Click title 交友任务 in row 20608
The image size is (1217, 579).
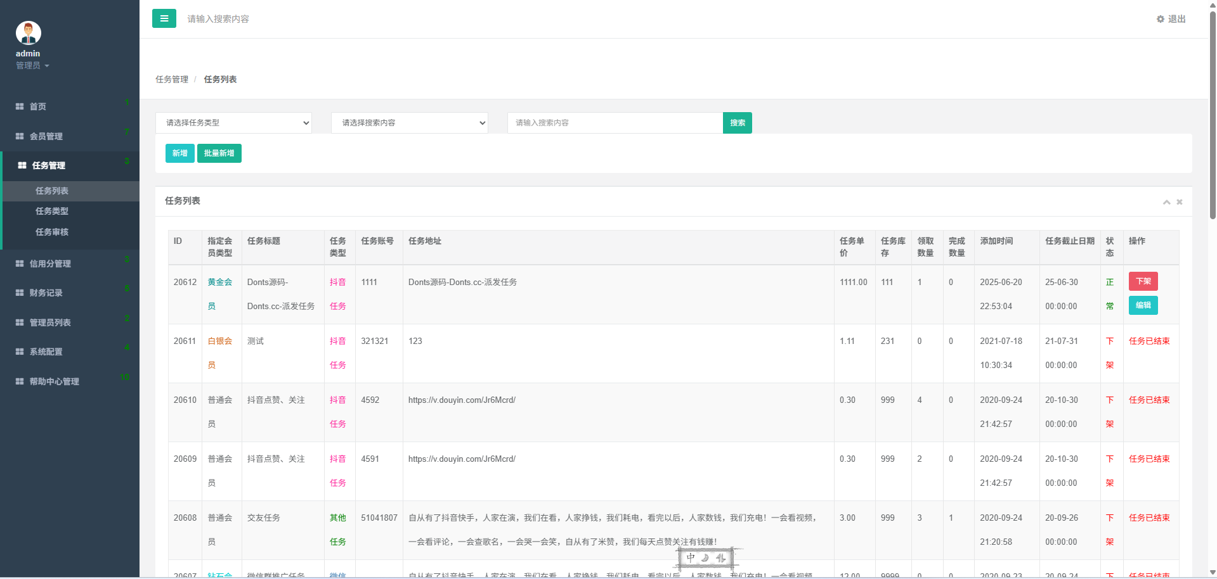tap(264, 518)
